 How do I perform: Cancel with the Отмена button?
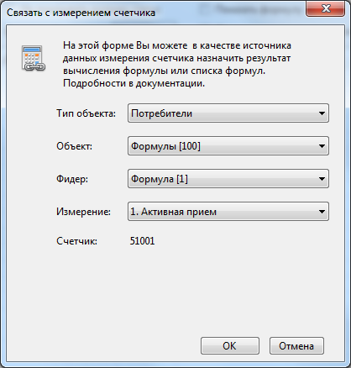(x=296, y=346)
